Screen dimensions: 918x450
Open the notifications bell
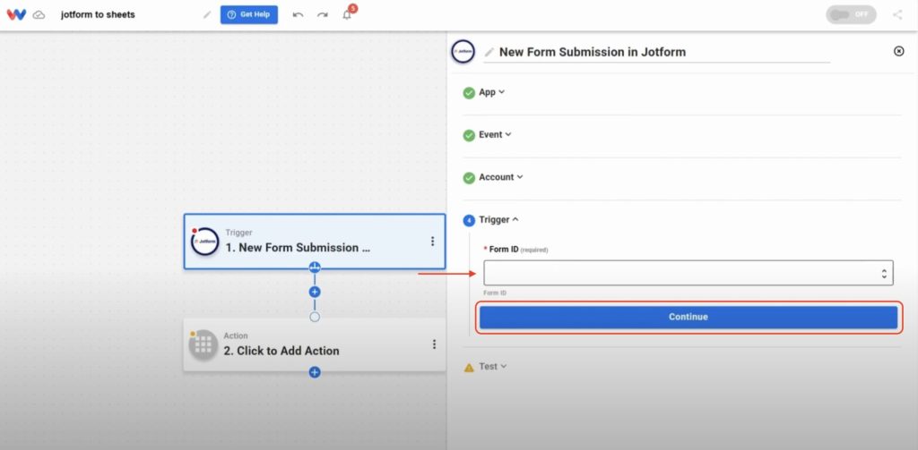[x=347, y=14]
